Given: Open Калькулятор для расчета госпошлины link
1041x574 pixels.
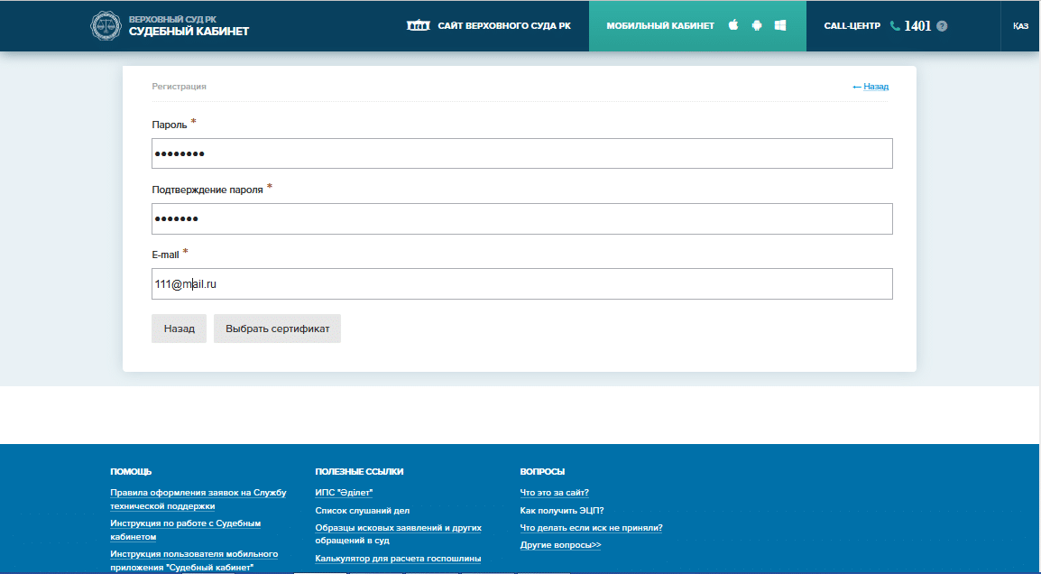Looking at the screenshot, I should pyautogui.click(x=398, y=559).
